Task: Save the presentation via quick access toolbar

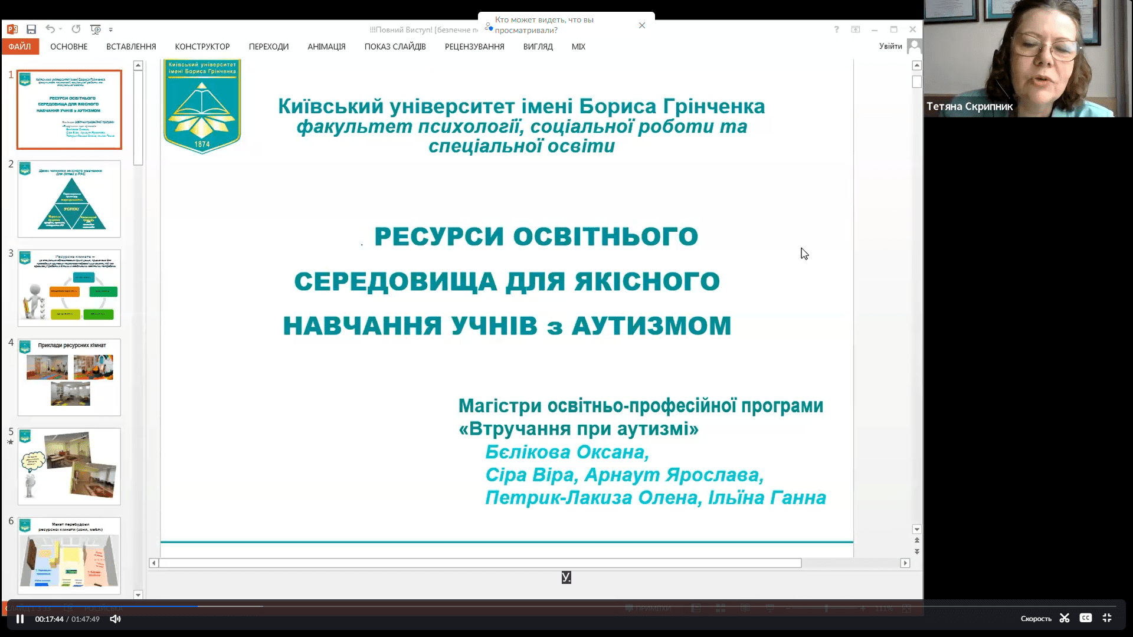Action: point(31,29)
